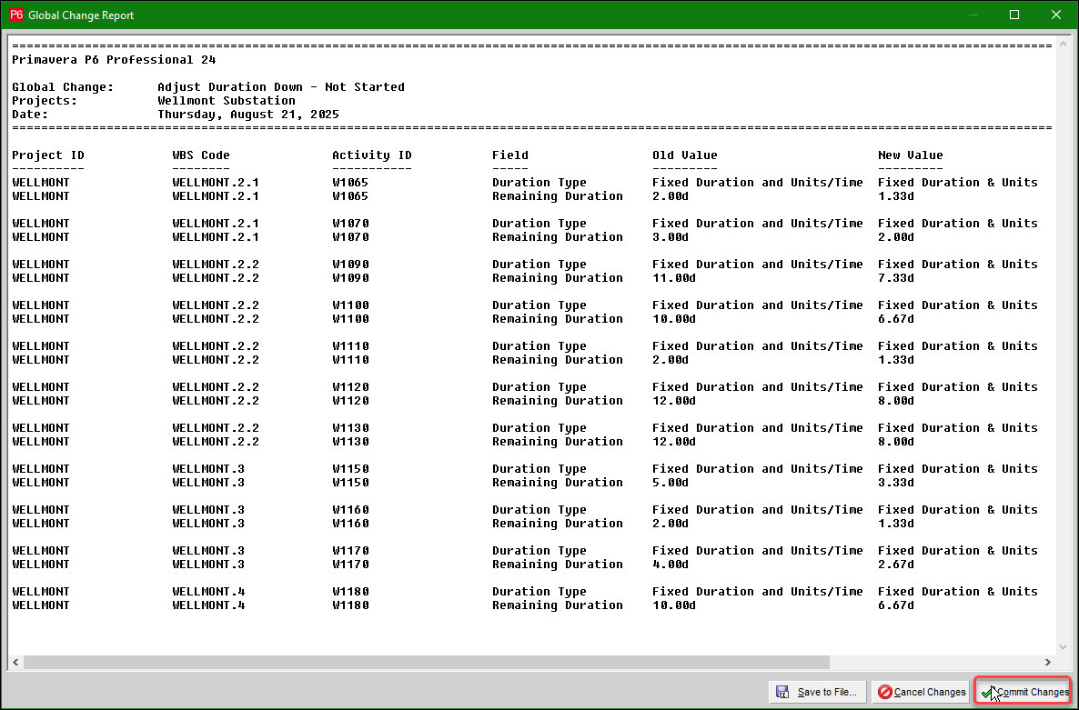Viewport: 1079px width, 710px height.
Task: Click the vertical scrollbar down arrow
Action: (x=1064, y=646)
